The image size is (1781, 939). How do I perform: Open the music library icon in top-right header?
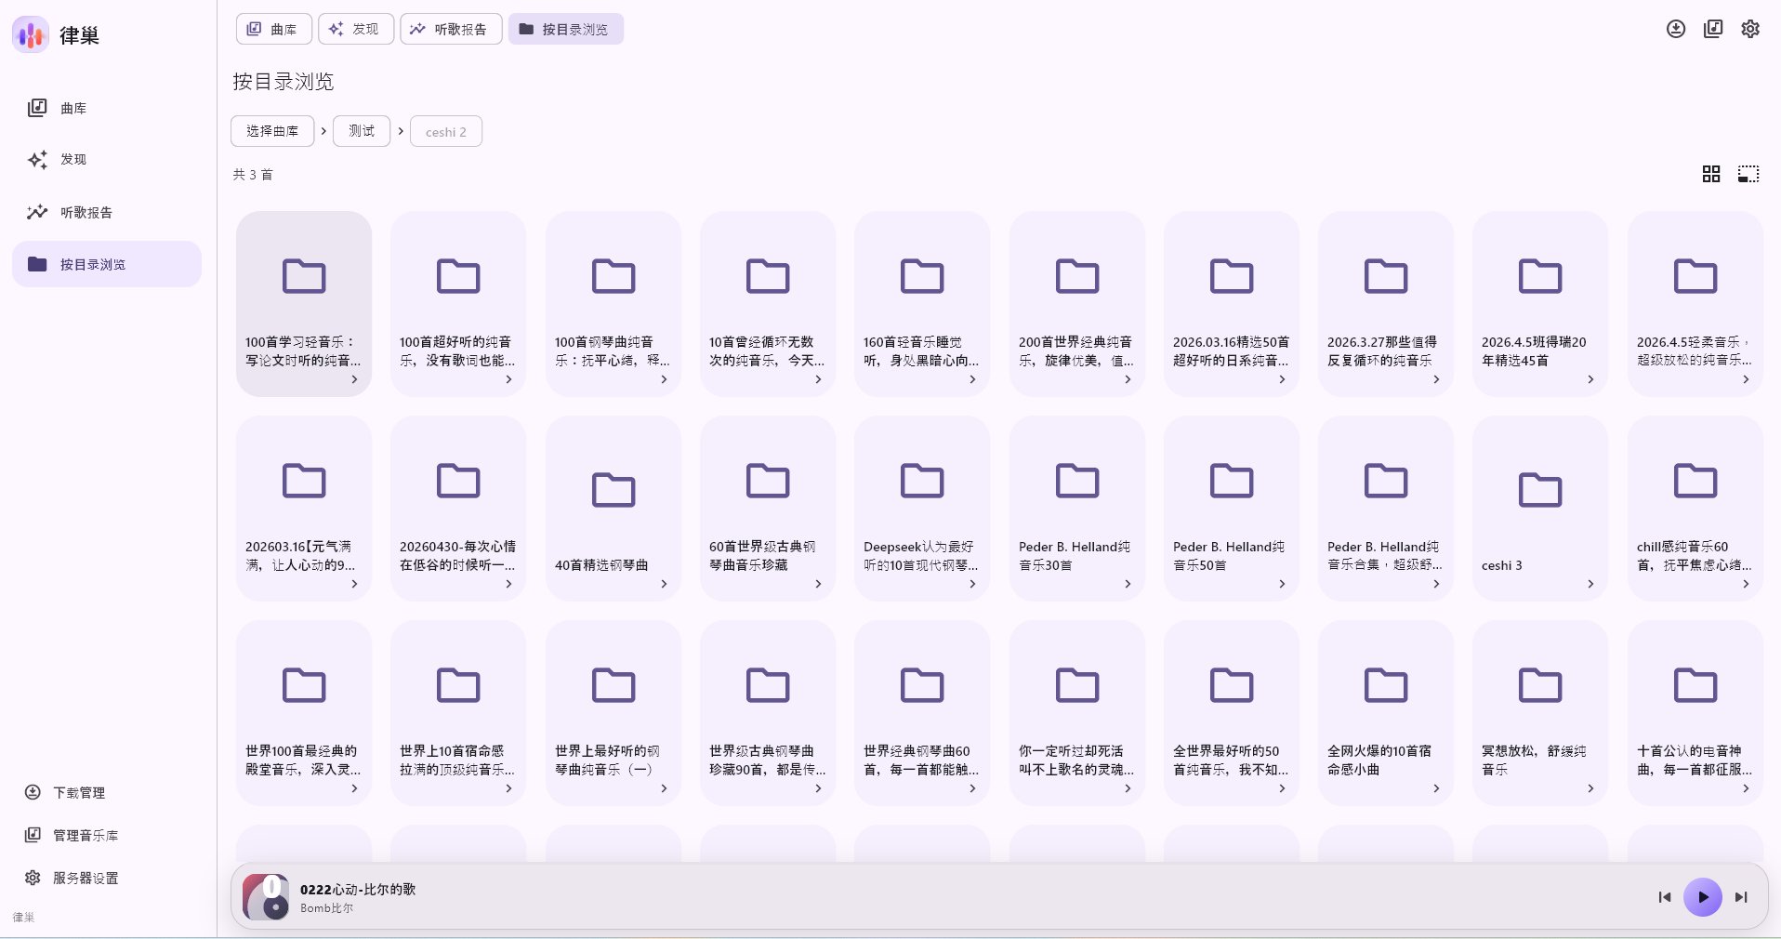(1713, 29)
